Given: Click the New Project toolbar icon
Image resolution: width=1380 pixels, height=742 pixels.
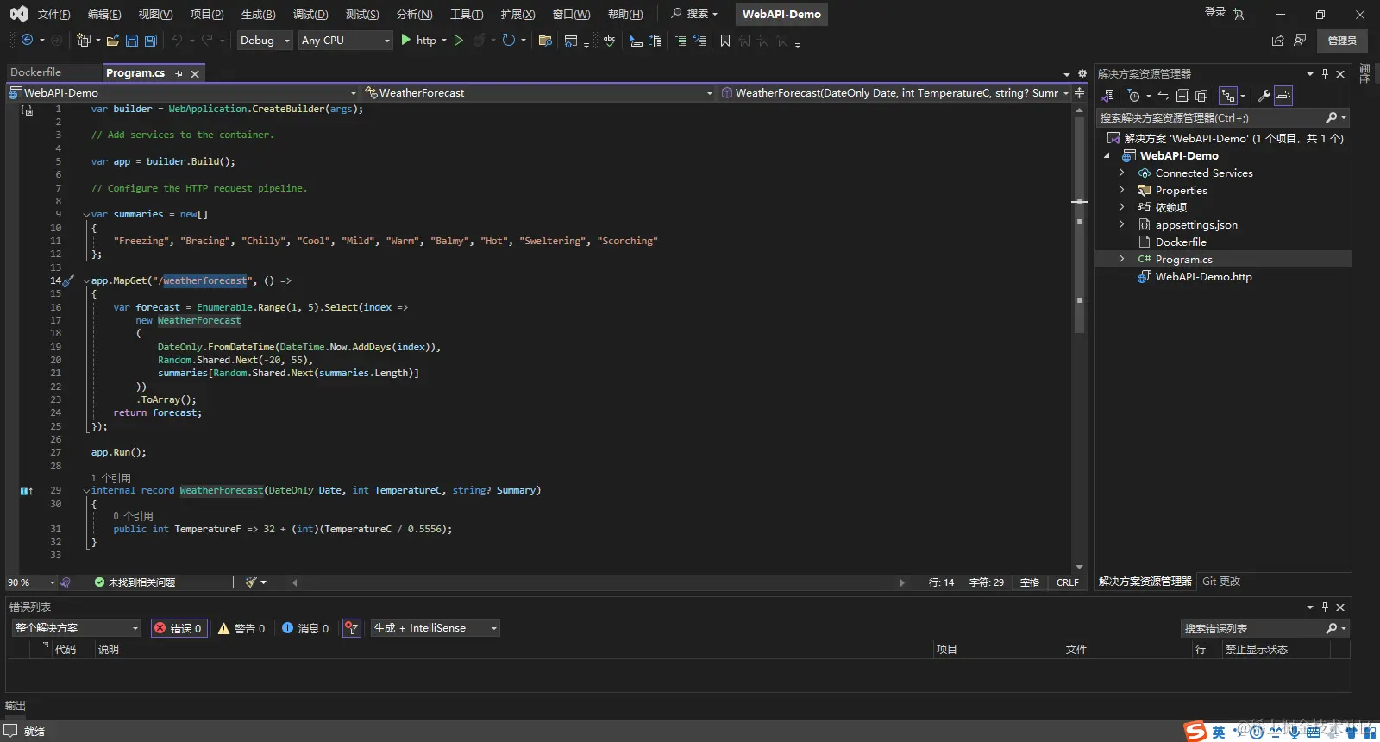Looking at the screenshot, I should [x=84, y=40].
